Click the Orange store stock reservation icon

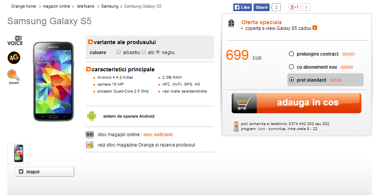90,145
